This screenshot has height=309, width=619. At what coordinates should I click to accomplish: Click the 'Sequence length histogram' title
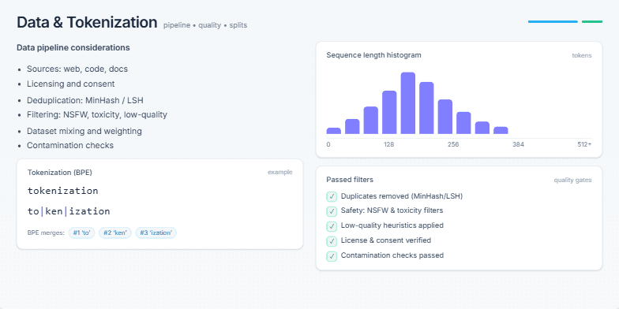[x=374, y=55]
